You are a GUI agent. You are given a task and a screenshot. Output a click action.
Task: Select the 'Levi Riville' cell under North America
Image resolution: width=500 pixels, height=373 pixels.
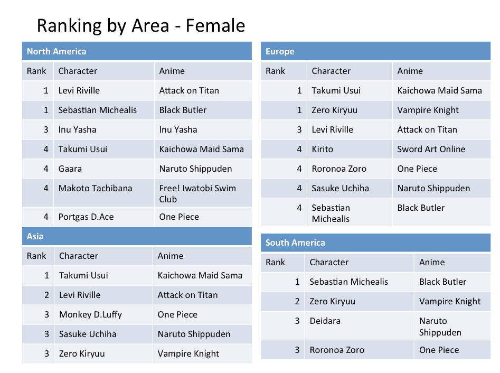pos(79,90)
